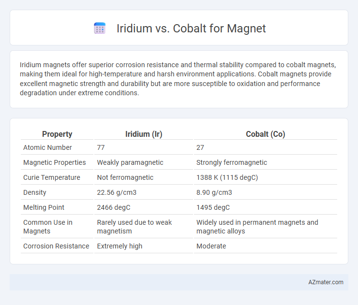This screenshot has width=358, height=305.
Task: Click the 'Melting Point' row label
Action: coord(44,207)
